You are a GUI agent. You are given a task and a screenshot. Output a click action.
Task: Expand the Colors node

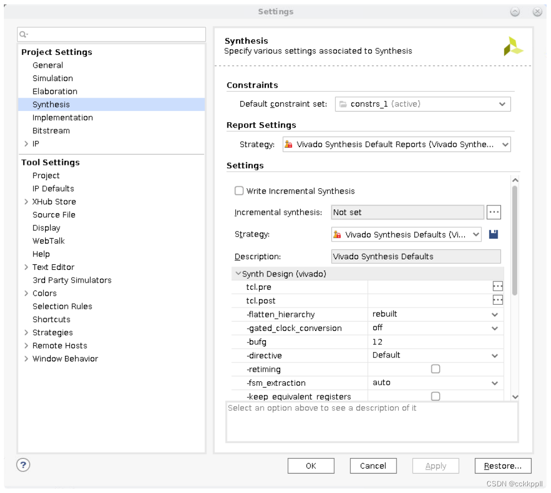tap(26, 293)
